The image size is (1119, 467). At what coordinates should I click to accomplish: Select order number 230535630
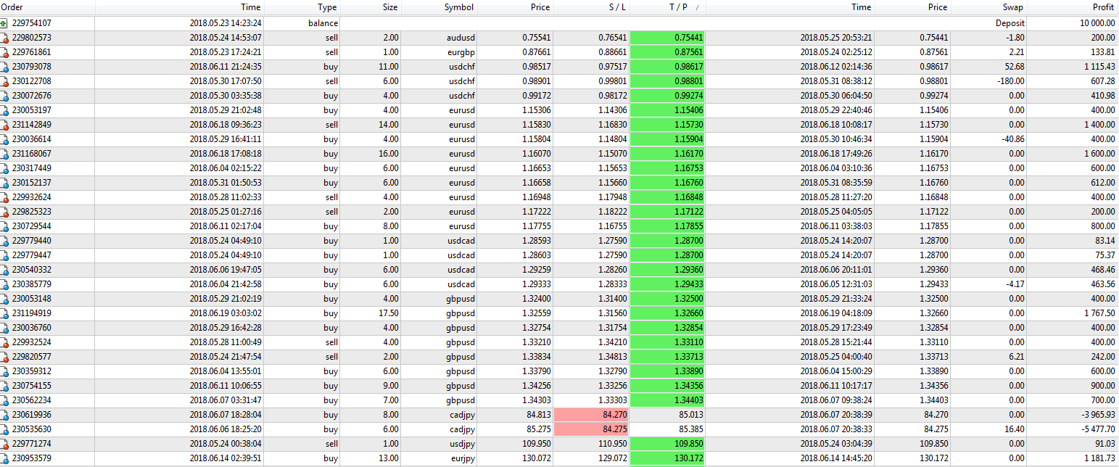[32, 429]
